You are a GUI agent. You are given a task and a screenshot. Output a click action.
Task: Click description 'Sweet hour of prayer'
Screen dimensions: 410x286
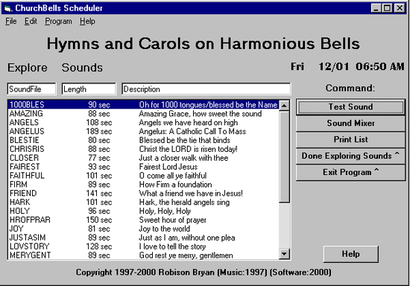pyautogui.click(x=173, y=220)
